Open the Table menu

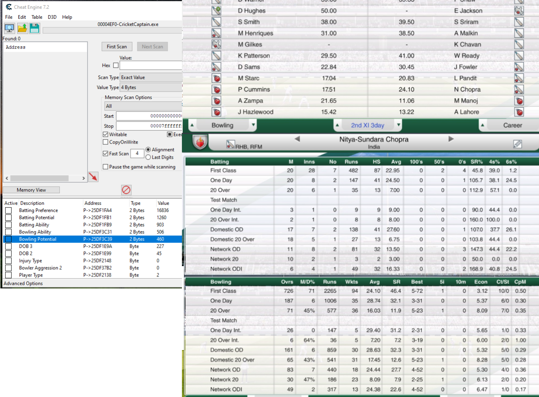coord(37,17)
